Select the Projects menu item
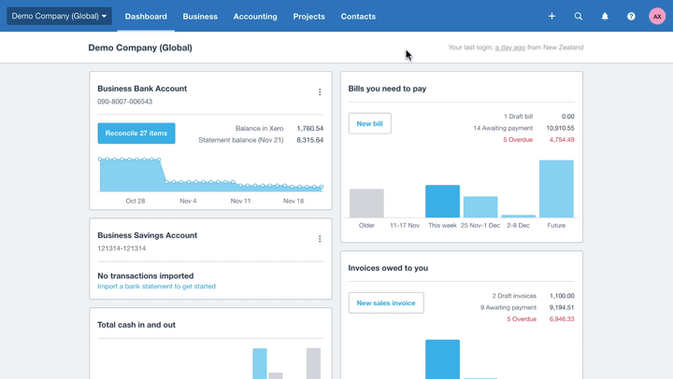Viewport: 673px width, 379px height. click(308, 16)
